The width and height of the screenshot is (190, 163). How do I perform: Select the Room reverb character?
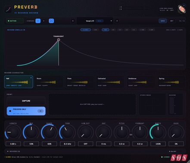click(49, 82)
